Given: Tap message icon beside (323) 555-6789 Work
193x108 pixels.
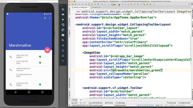Looking at the screenshot, I should click(x=40, y=63).
